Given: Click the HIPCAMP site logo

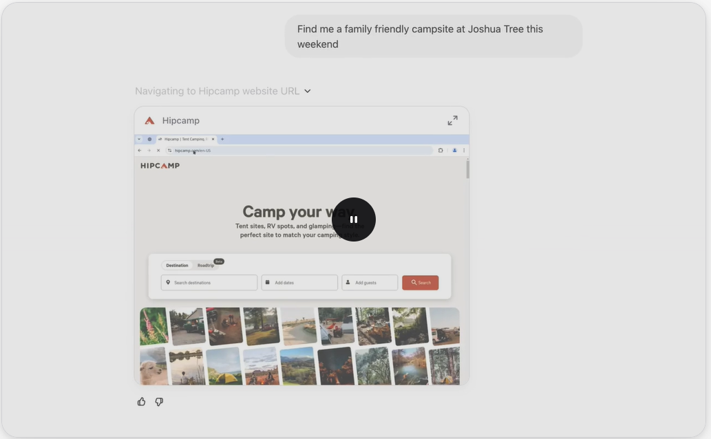Looking at the screenshot, I should pyautogui.click(x=160, y=166).
